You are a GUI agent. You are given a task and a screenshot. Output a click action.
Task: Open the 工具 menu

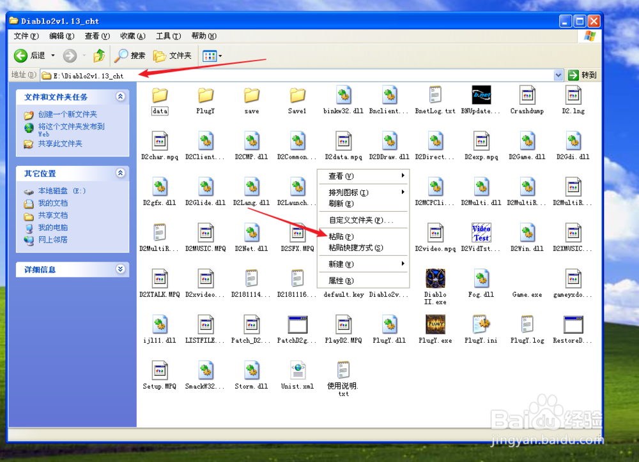click(168, 36)
